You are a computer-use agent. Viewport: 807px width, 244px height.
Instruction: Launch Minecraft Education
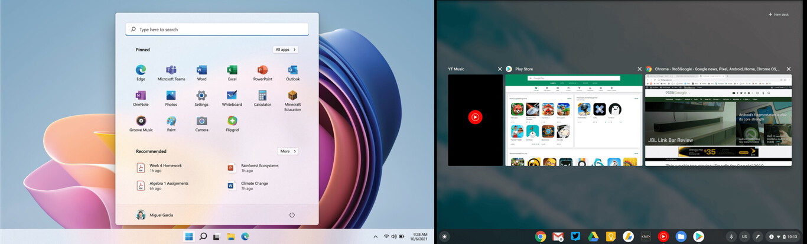[x=293, y=100]
